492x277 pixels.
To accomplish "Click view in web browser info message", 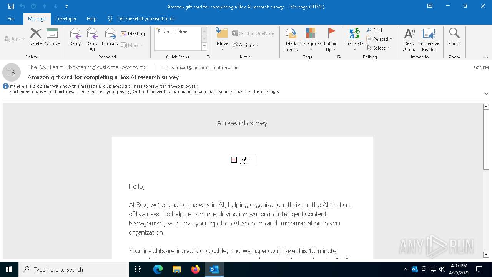I will (104, 86).
